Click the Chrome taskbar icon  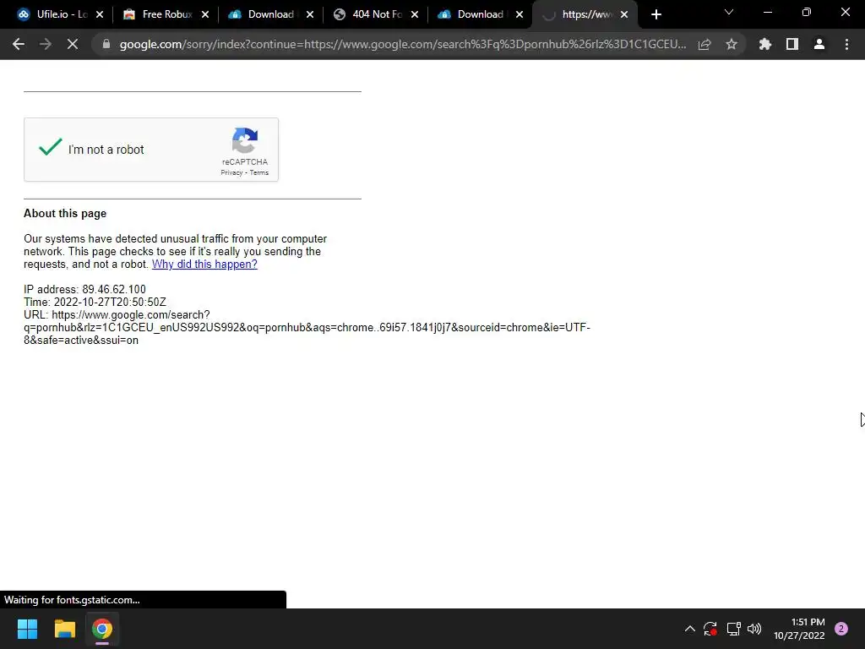[x=102, y=629]
